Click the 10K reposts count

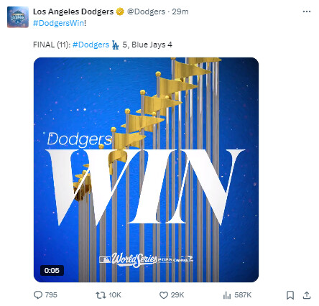point(115,295)
